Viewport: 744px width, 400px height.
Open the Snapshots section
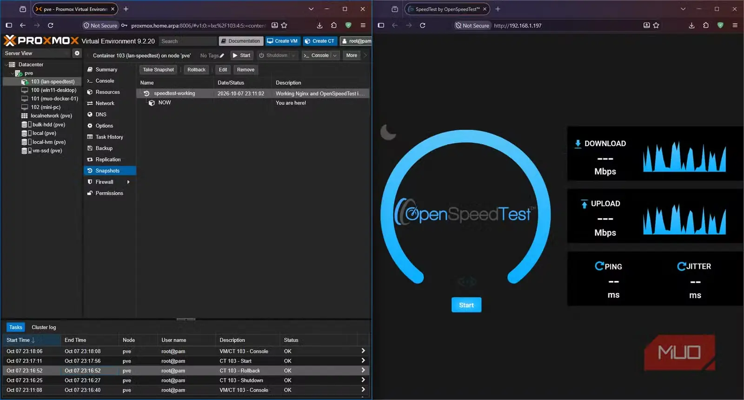pos(110,171)
